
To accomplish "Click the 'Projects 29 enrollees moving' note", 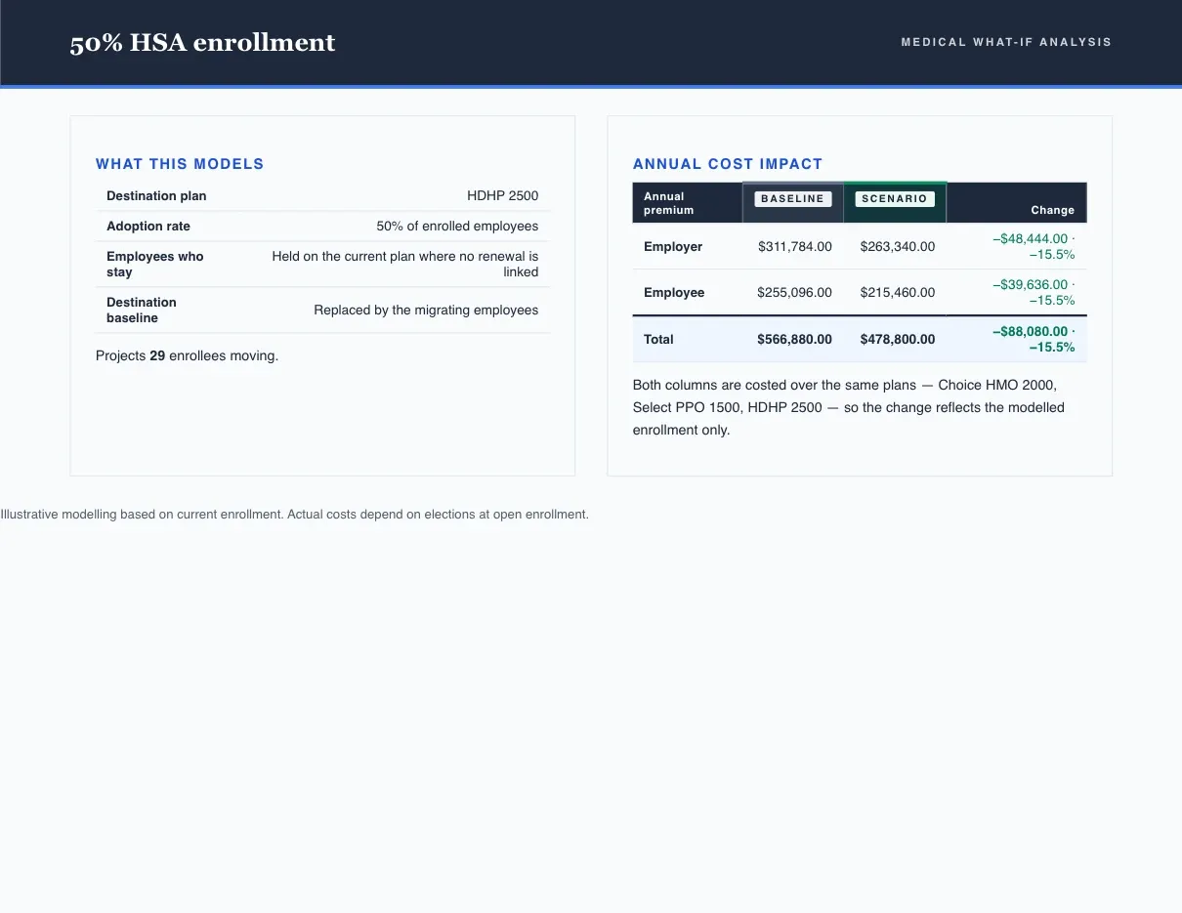I will (187, 355).
